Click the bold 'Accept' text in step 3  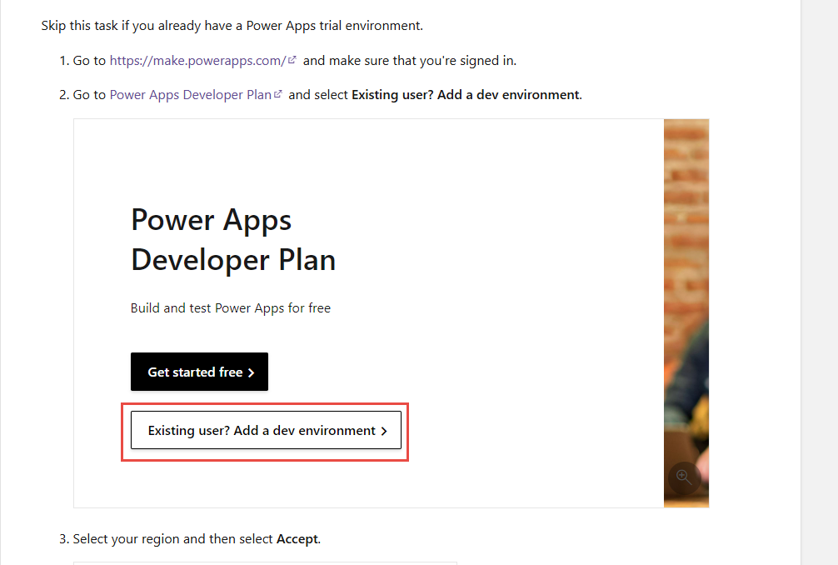(x=297, y=539)
